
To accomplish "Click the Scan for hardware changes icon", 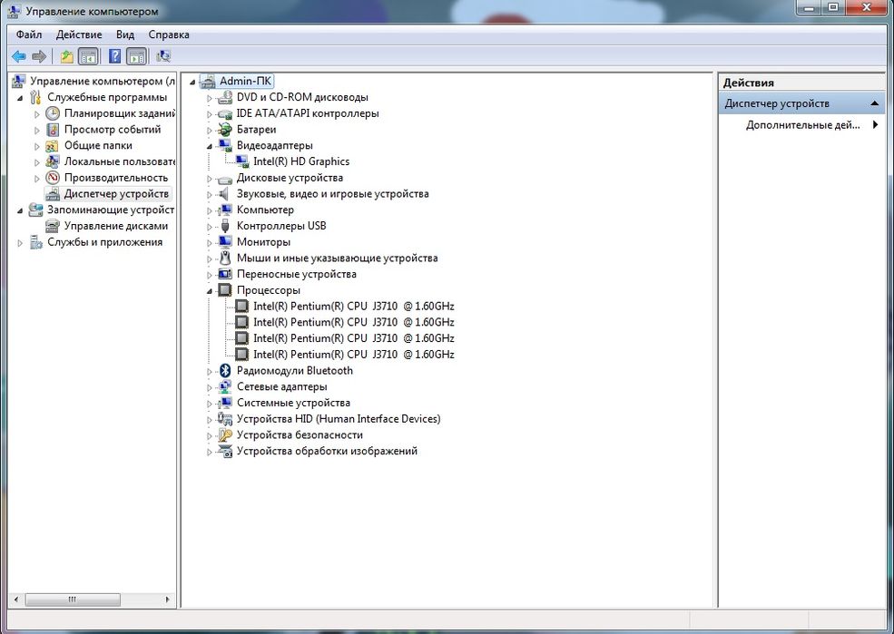I will [163, 56].
